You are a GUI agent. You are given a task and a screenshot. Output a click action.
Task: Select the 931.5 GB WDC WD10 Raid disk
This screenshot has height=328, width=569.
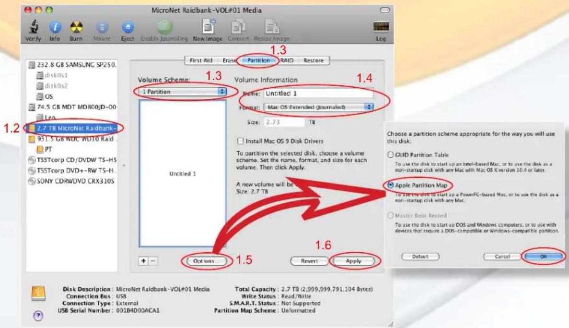pos(72,139)
